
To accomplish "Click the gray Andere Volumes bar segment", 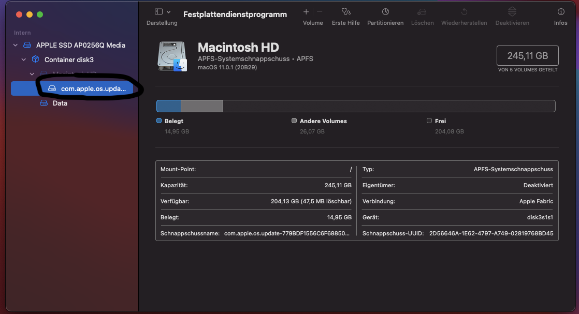I will click(x=202, y=106).
